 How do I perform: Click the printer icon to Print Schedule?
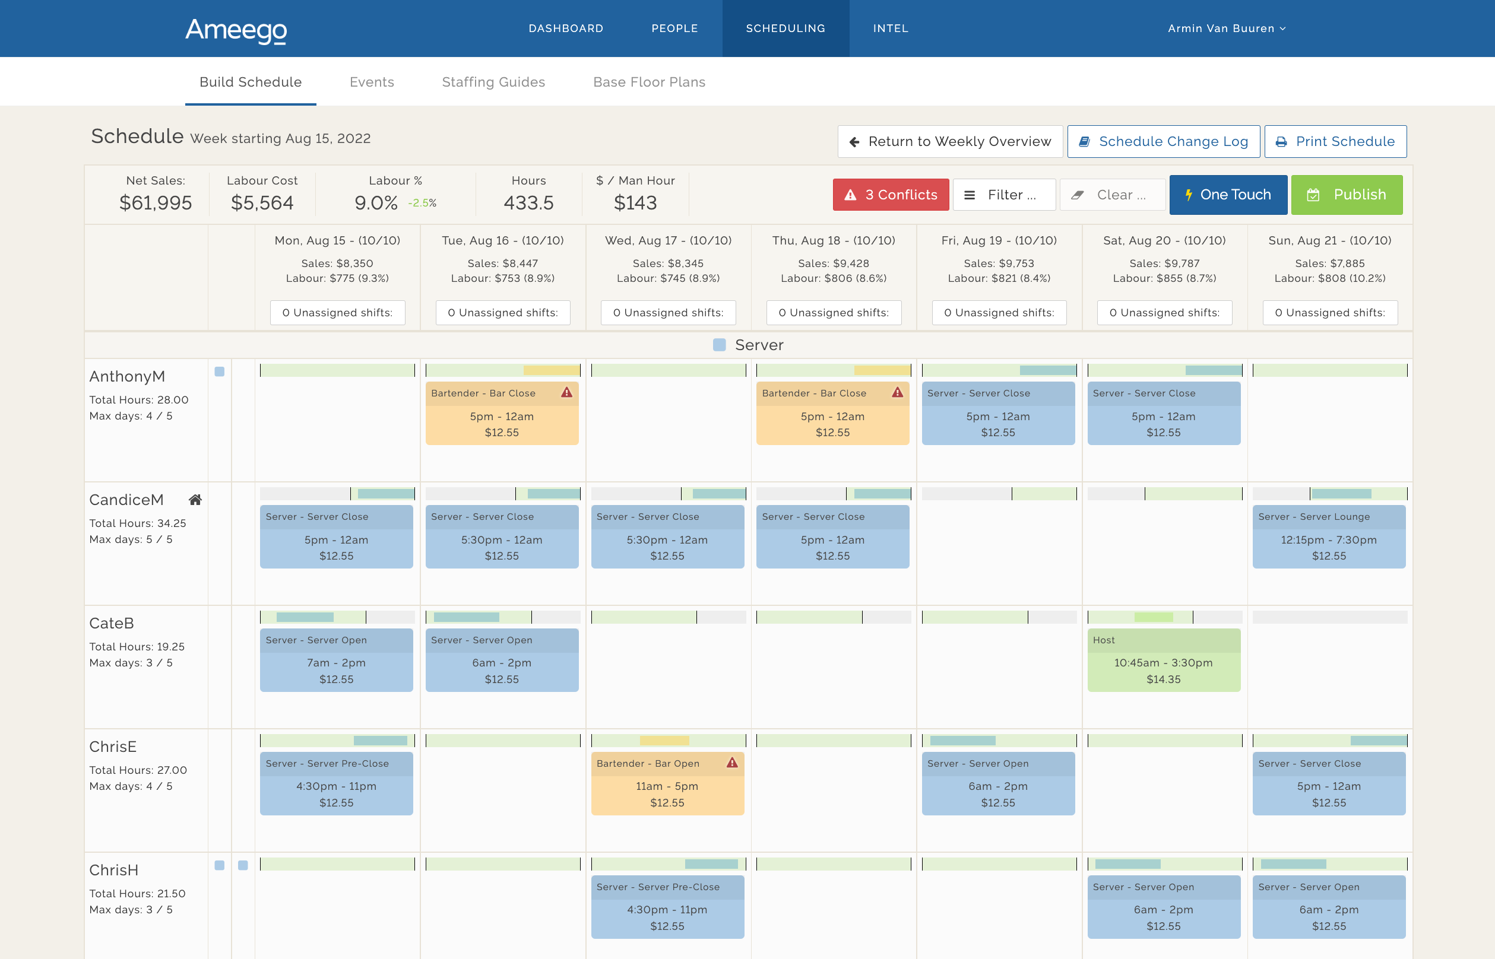click(1281, 141)
